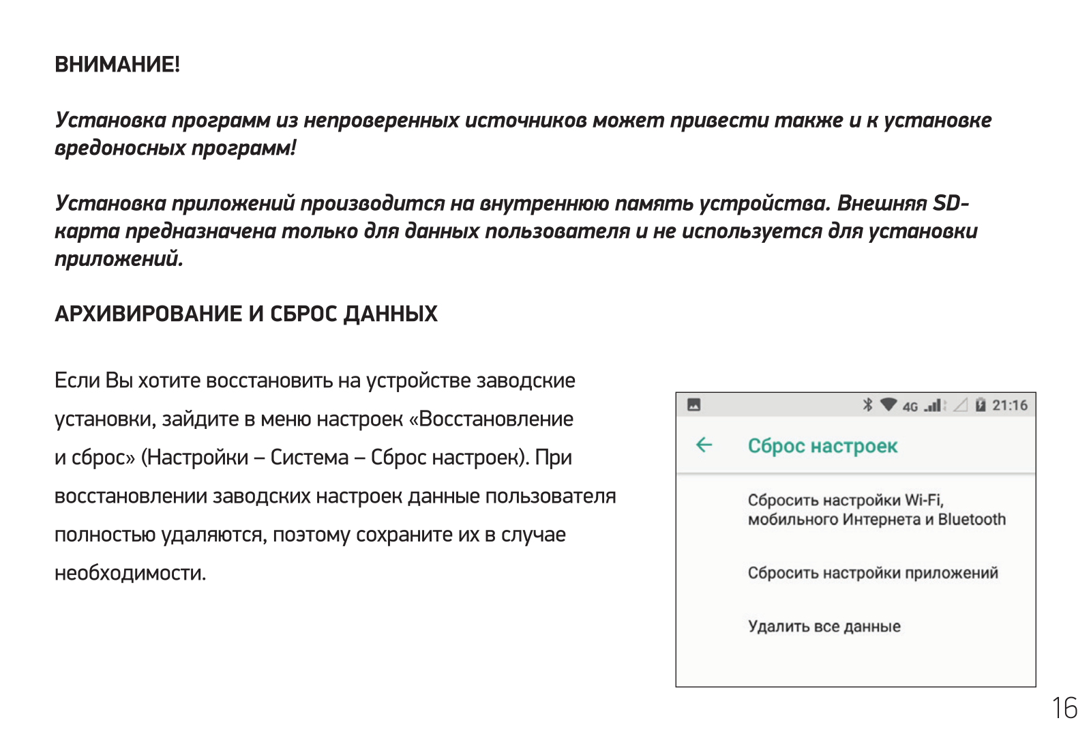Click the empty second SIM signal icon

[961, 406]
